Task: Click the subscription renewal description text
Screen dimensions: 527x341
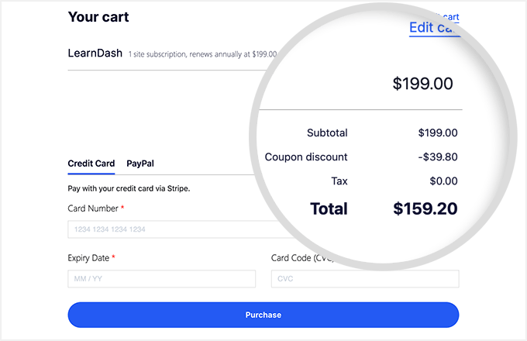Action: [202, 55]
